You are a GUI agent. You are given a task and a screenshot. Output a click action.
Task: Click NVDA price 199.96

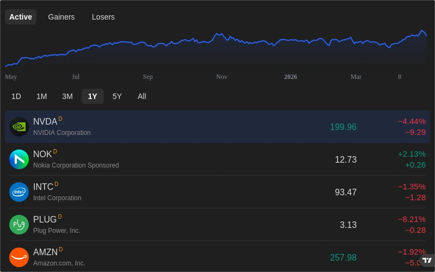coord(343,127)
